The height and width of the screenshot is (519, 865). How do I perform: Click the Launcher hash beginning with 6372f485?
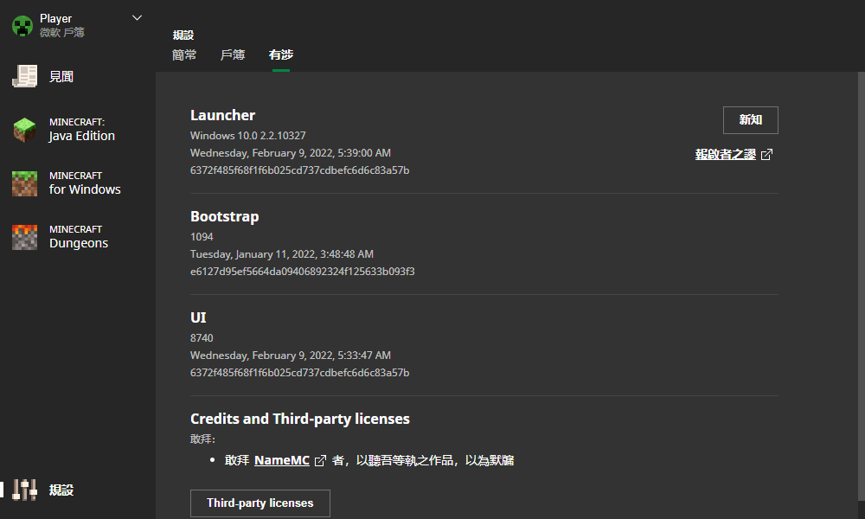(299, 170)
